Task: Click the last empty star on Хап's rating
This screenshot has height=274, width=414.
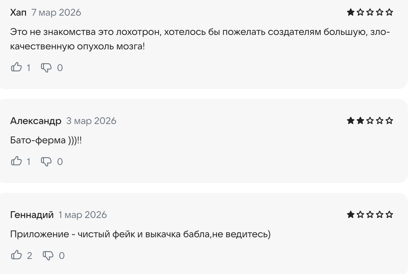Action: point(390,12)
